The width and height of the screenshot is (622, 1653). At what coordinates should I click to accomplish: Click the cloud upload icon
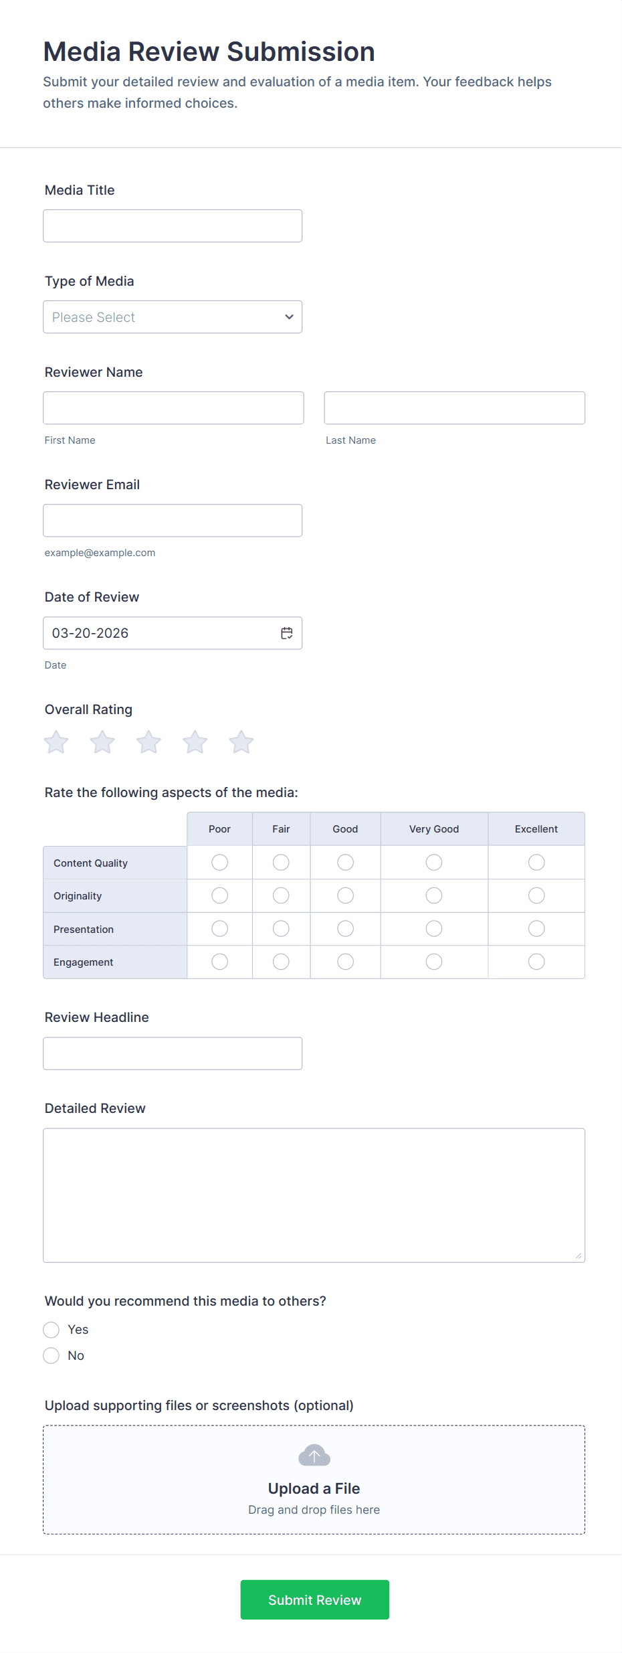point(314,1456)
